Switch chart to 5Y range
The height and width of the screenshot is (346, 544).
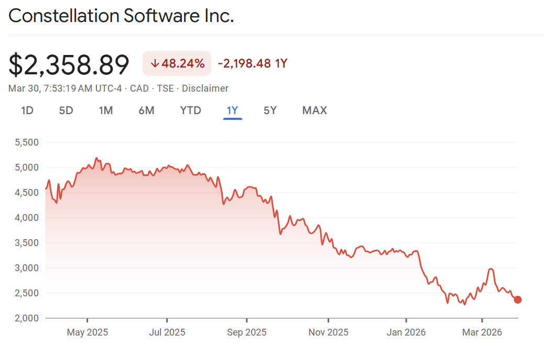(270, 110)
